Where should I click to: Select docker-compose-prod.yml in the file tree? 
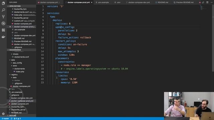coord(22,101)
